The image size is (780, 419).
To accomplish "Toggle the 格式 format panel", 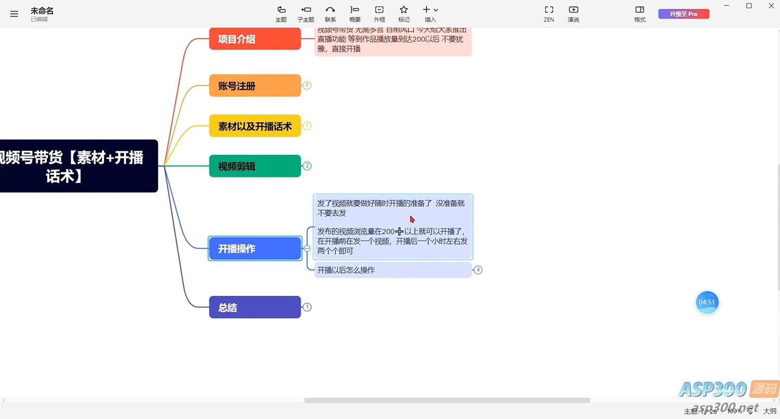I will [640, 14].
